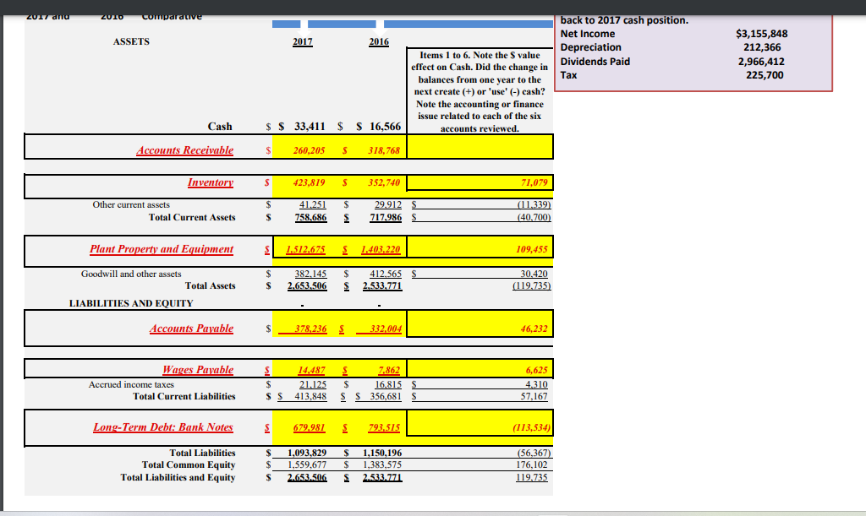Select Plant Property and Equipment label
The height and width of the screenshot is (516, 866).
point(162,249)
